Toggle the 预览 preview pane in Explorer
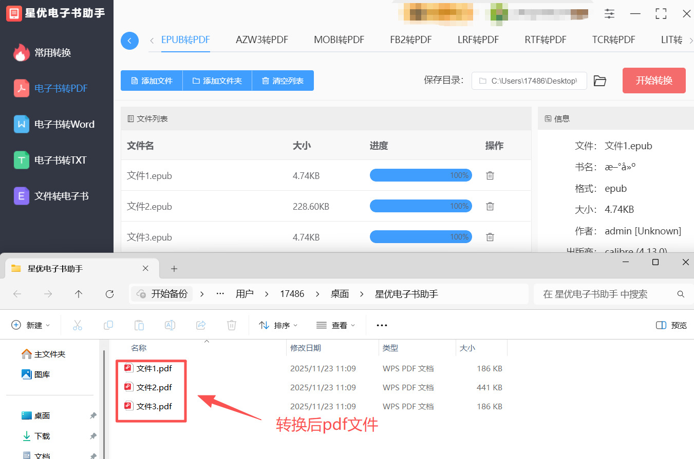This screenshot has height=459, width=694. (671, 325)
